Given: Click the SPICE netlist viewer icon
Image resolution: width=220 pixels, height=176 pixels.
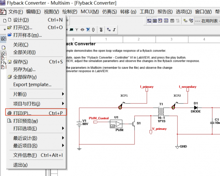Looking at the screenshot, I should click(160, 21).
